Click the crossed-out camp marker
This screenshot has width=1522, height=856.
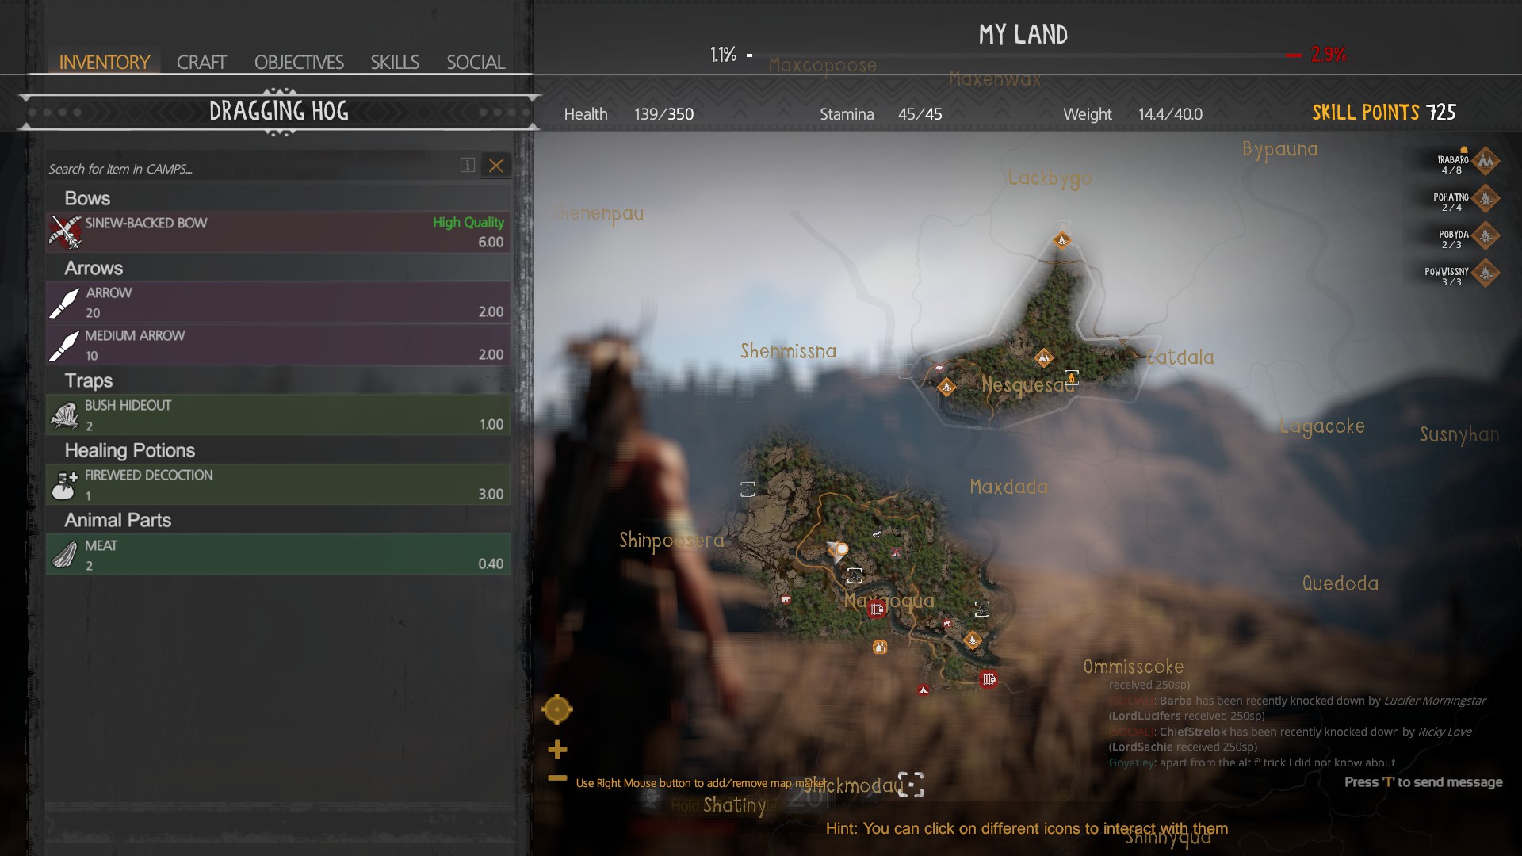[896, 552]
